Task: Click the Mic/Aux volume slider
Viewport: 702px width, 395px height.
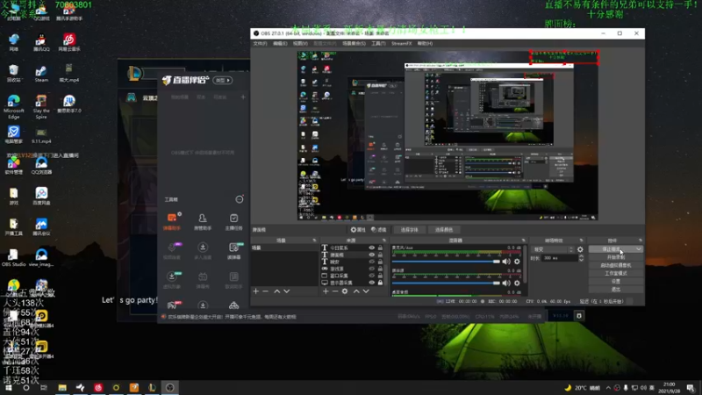Action: click(446, 262)
